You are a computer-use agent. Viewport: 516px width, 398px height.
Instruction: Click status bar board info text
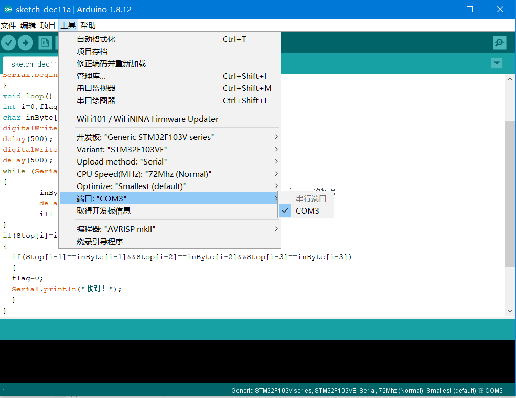[367, 391]
